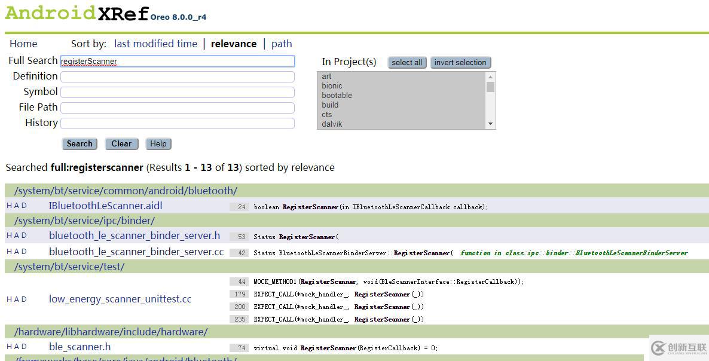Sort results by path

(282, 44)
